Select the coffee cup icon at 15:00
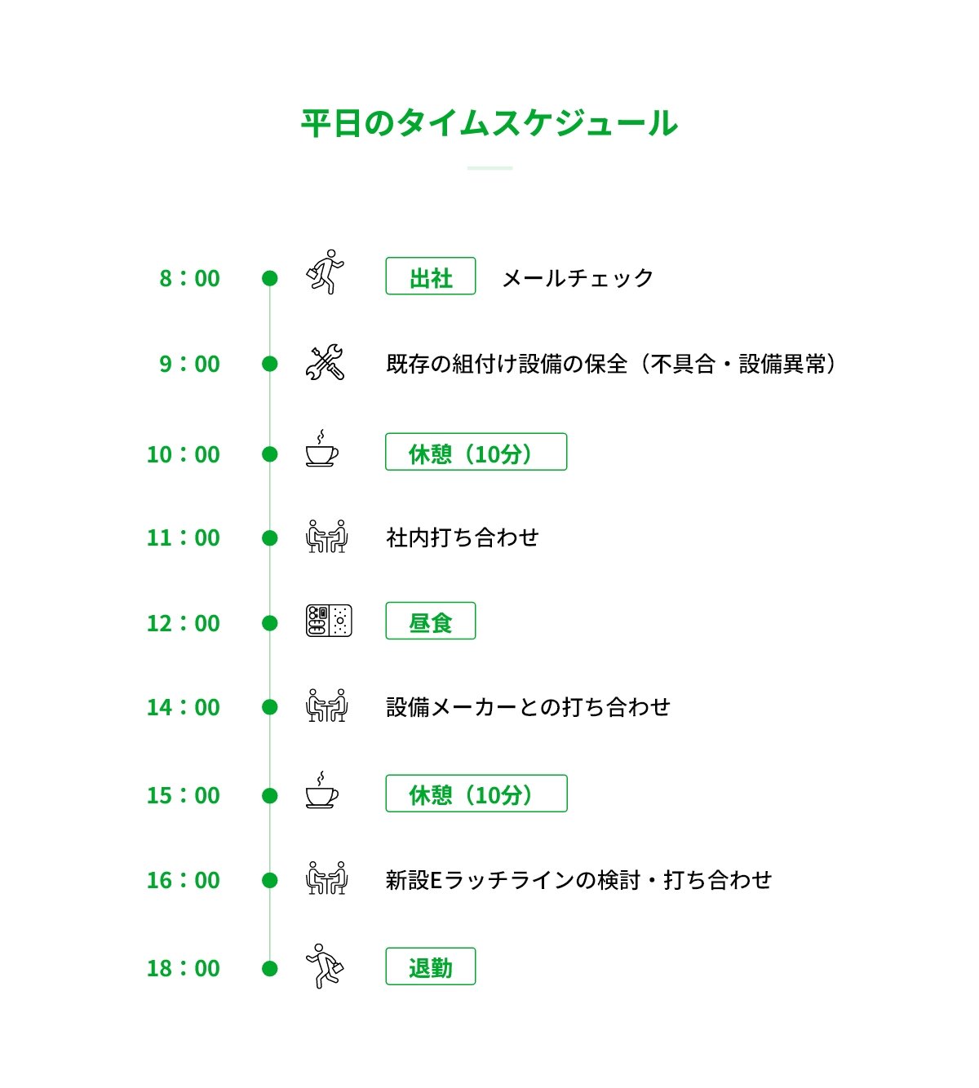Image resolution: width=979 pixels, height=1088 pixels. coord(322,789)
